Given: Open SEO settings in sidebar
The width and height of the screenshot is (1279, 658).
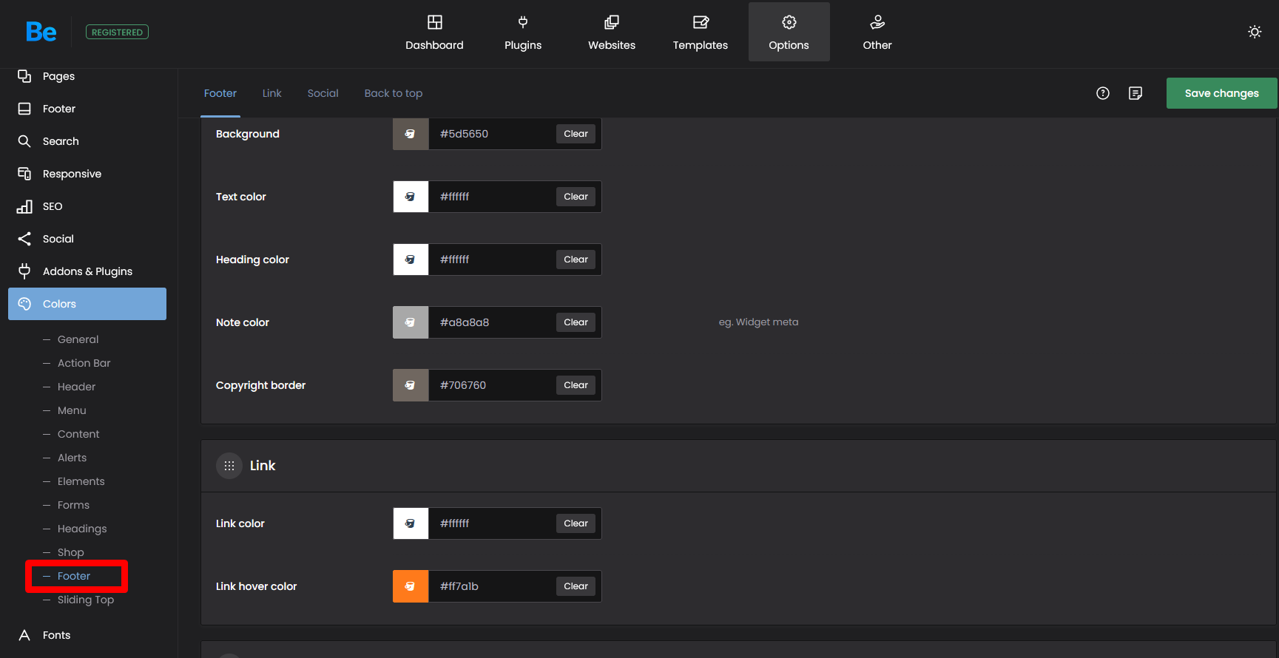Looking at the screenshot, I should (87, 206).
